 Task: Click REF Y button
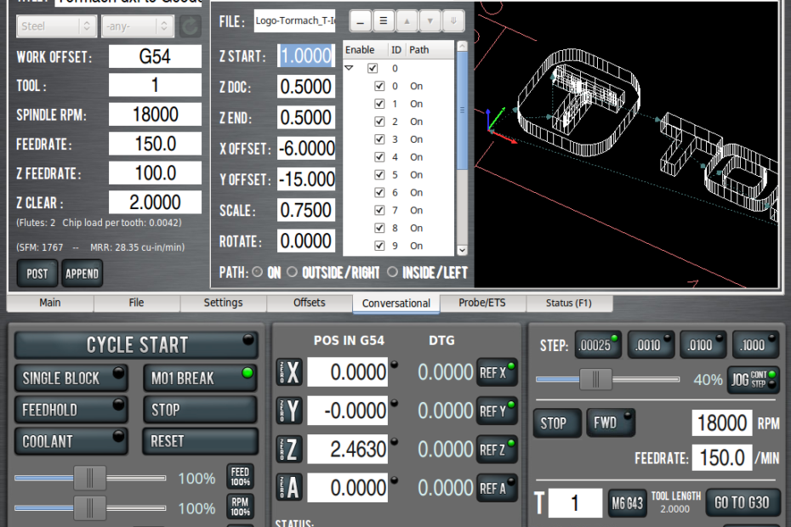click(x=497, y=411)
